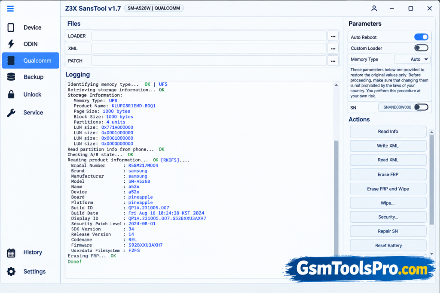Viewport: 440px width, 293px height.
Task: Click the SM-A526W | QUALCOMM device badge
Action: tap(154, 9)
